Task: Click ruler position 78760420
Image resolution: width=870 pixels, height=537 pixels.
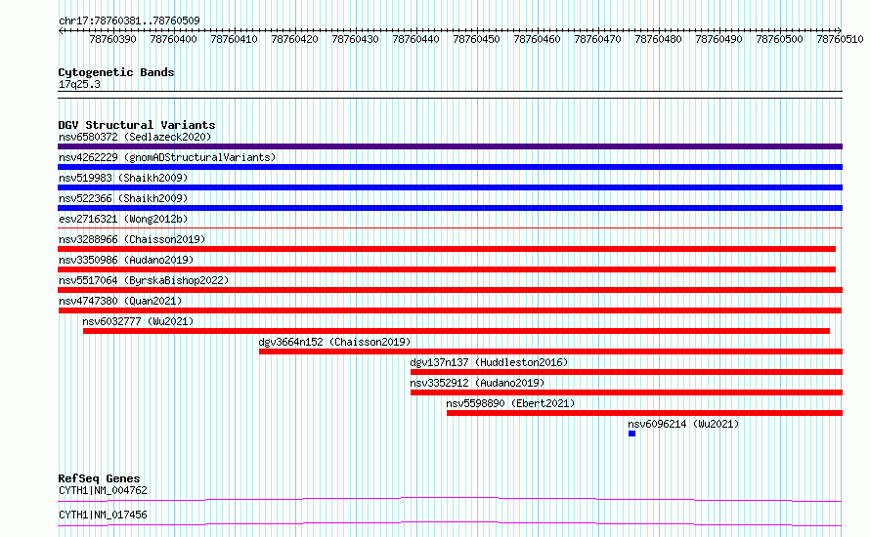Action: pos(294,39)
